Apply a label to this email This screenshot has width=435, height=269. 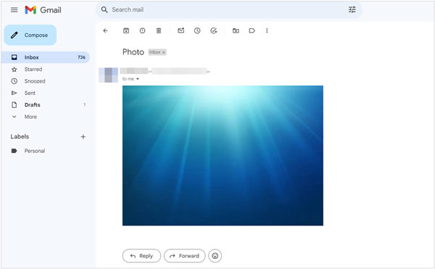[x=252, y=30]
